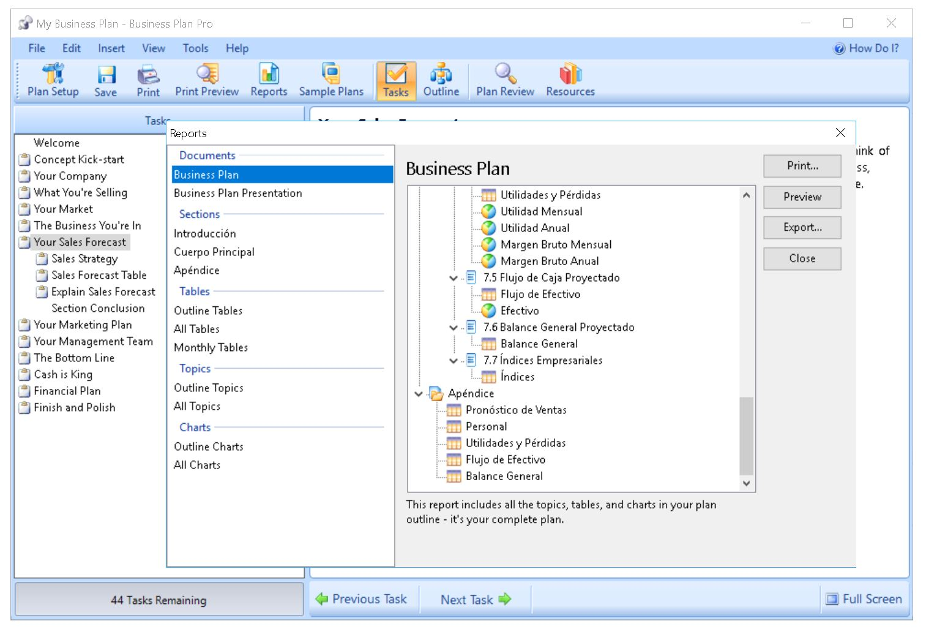Screen dimensions: 926x629
Task: Open Plan Setup from the toolbar
Action: pos(53,80)
